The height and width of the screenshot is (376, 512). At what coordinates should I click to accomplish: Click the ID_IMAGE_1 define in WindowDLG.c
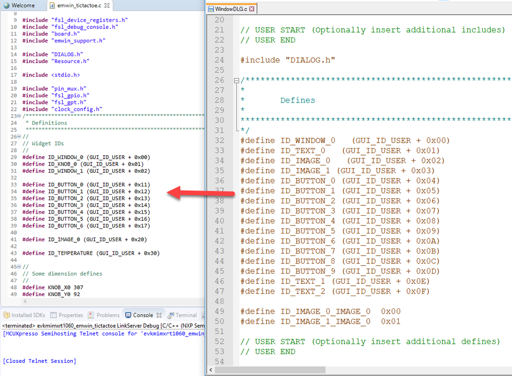[x=338, y=171]
